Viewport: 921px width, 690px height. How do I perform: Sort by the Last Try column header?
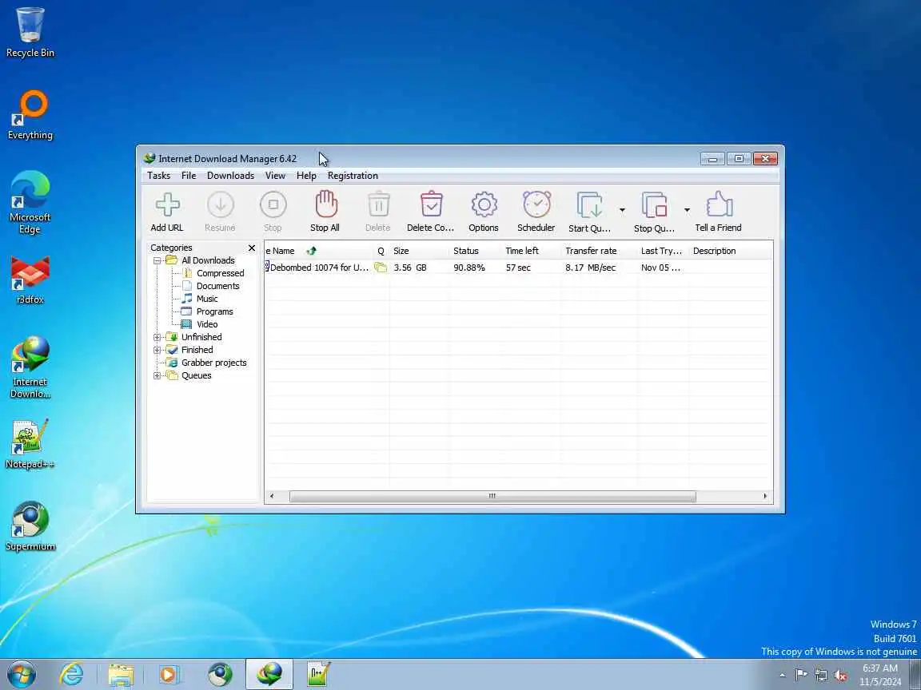(663, 251)
